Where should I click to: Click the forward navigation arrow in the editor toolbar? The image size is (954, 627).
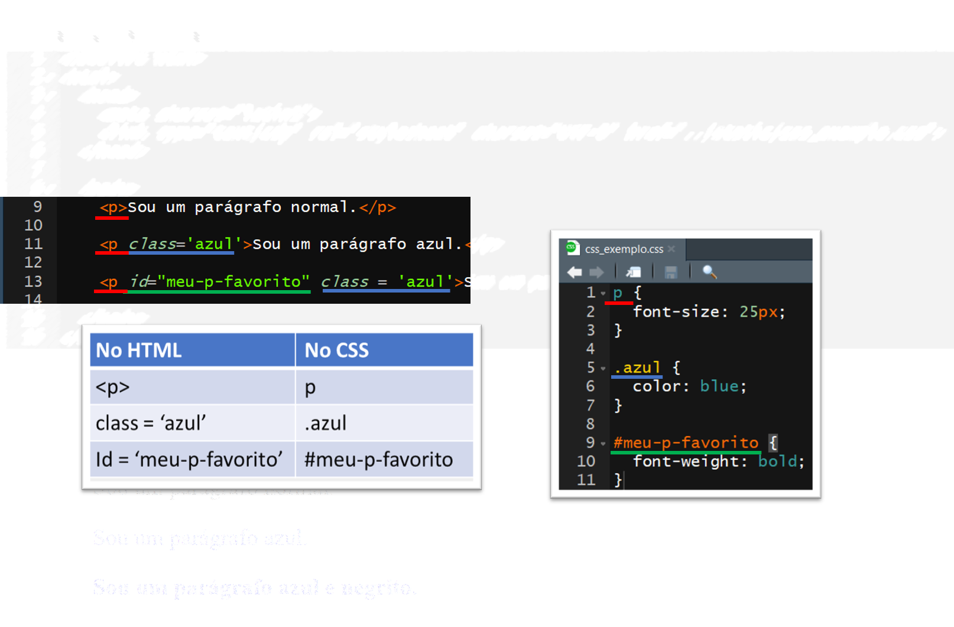pos(597,272)
